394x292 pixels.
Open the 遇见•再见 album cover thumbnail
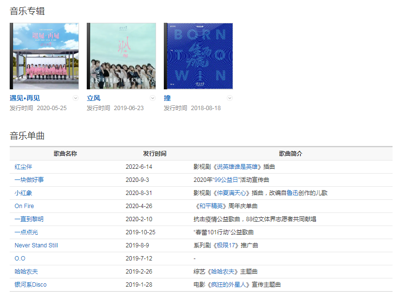(45, 56)
